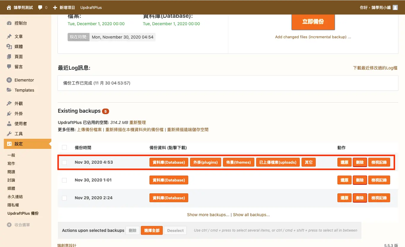Click the 外掛 plugin icon in the sidebar
This screenshot has width=405, height=247.
pos(9,114)
